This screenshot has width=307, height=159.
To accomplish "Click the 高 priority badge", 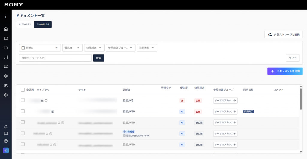I will (182, 101).
